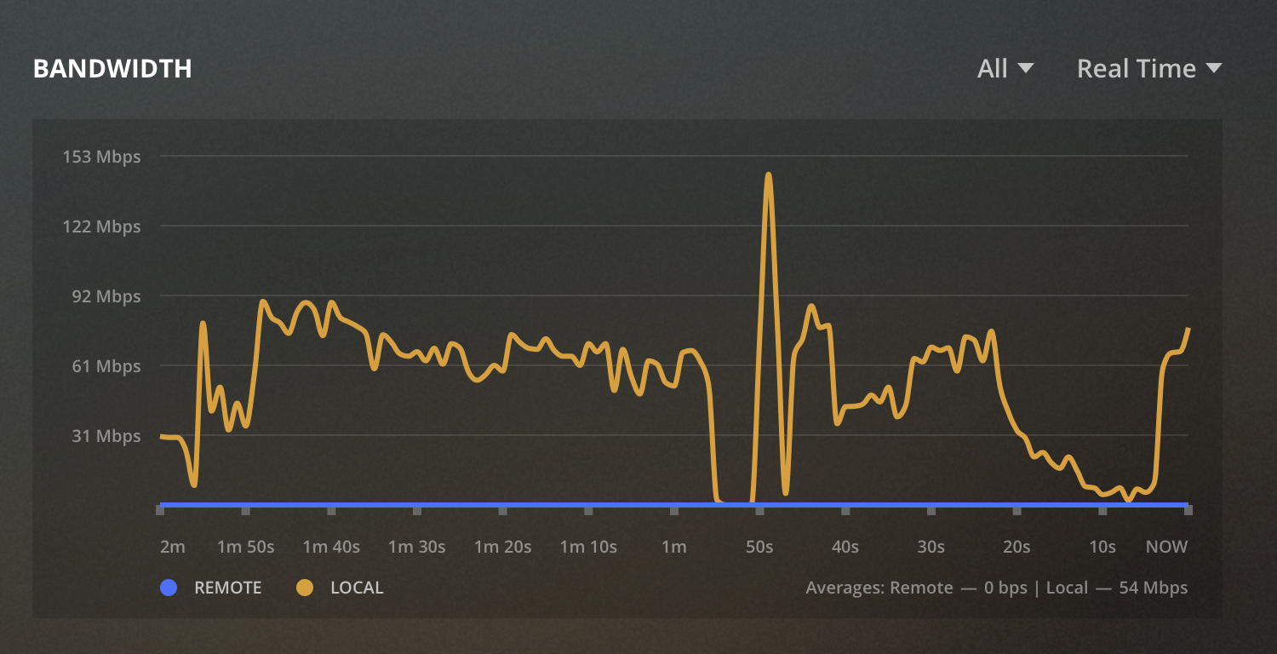Click the 153 Mbps axis label

[101, 157]
